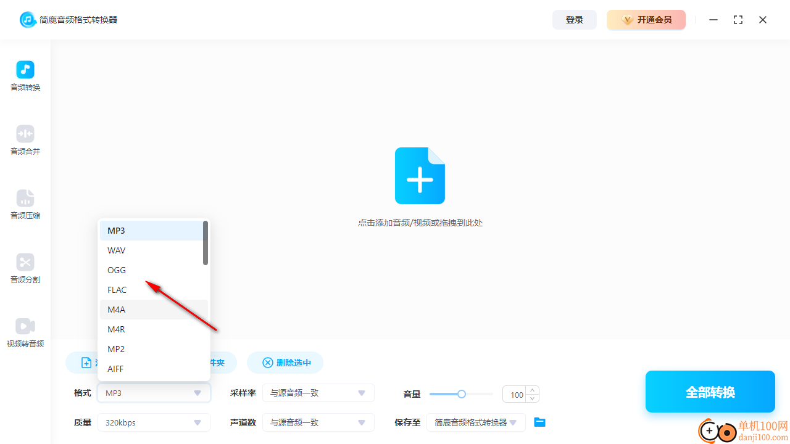The height and width of the screenshot is (444, 790).
Task: Click the app logo in the title bar
Action: pyautogui.click(x=28, y=20)
